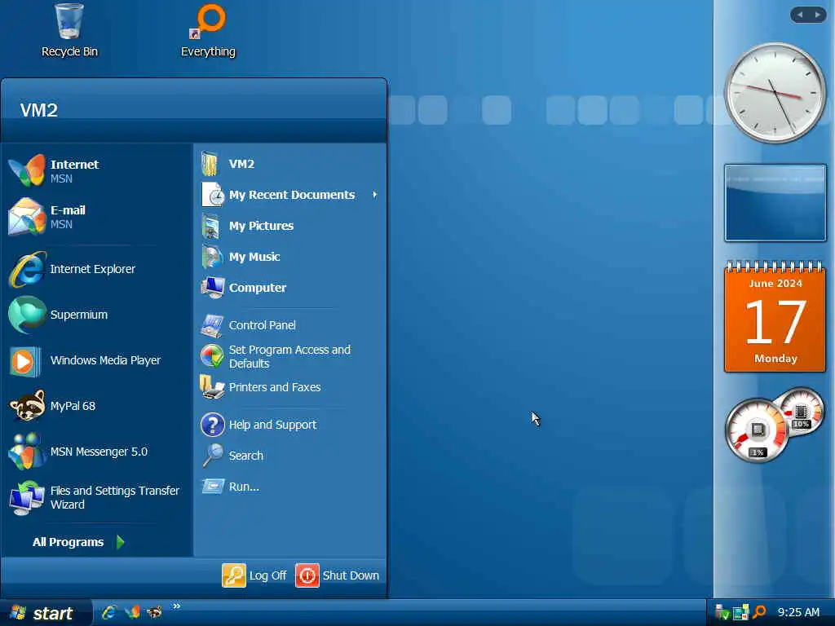
Task: Expand Quick Launch overflow chevron
Action: pyautogui.click(x=176, y=606)
